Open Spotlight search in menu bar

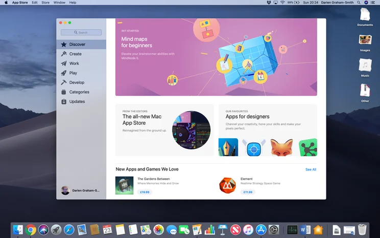point(359,3)
